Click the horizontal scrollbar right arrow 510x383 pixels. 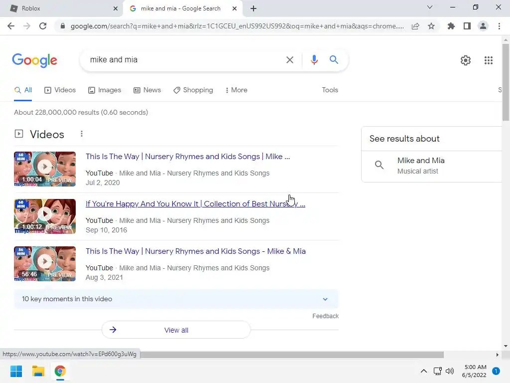[x=497, y=355]
